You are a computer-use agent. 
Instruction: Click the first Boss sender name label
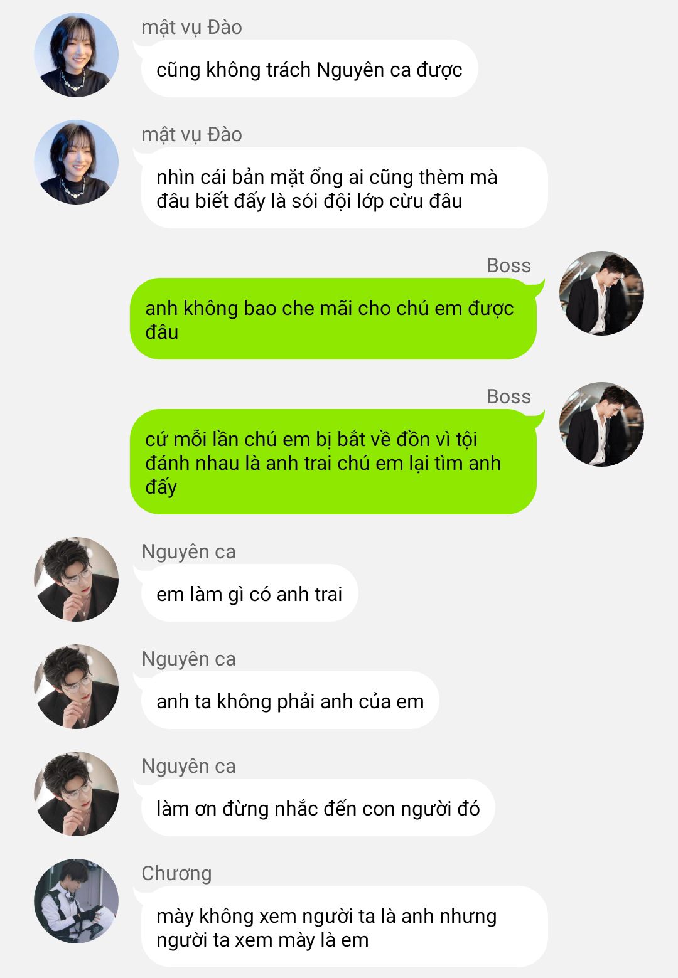point(508,265)
